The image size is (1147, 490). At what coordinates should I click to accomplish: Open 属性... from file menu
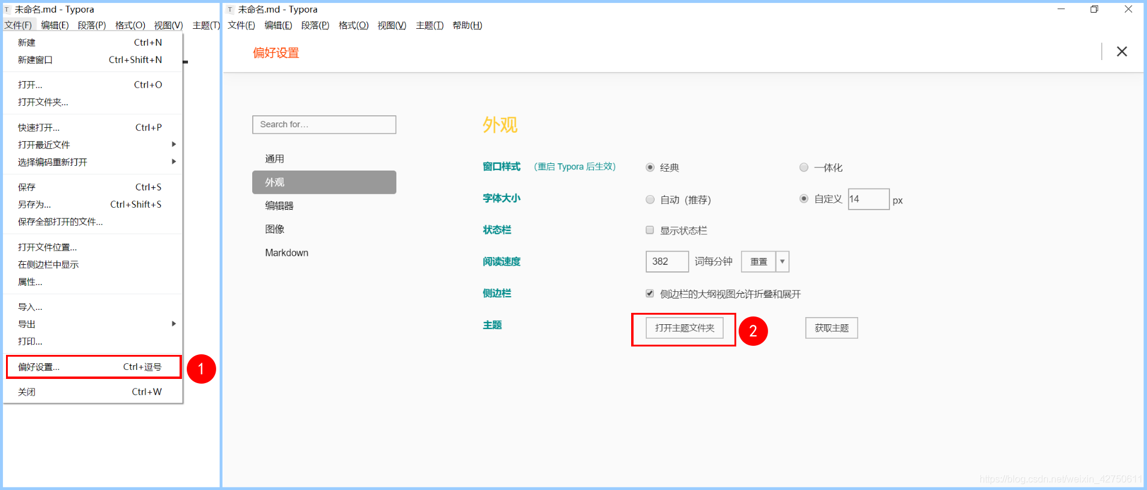pos(92,282)
